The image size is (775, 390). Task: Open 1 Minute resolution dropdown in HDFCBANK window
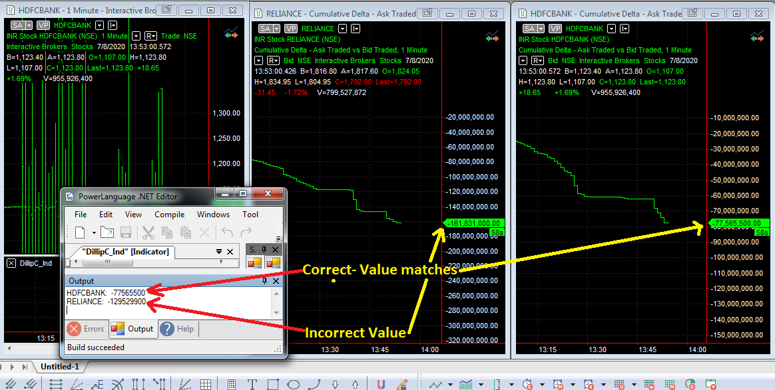coord(136,36)
